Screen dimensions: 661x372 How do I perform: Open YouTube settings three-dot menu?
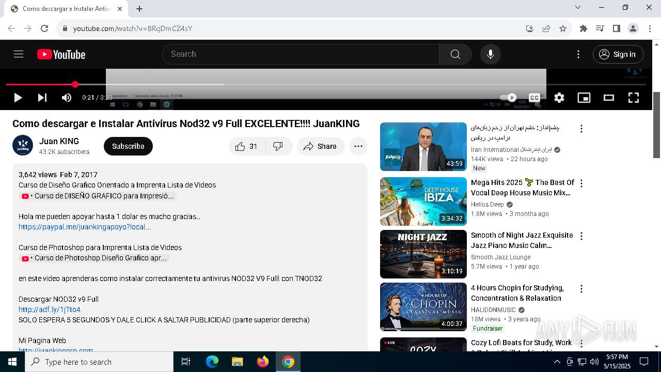pyautogui.click(x=578, y=54)
